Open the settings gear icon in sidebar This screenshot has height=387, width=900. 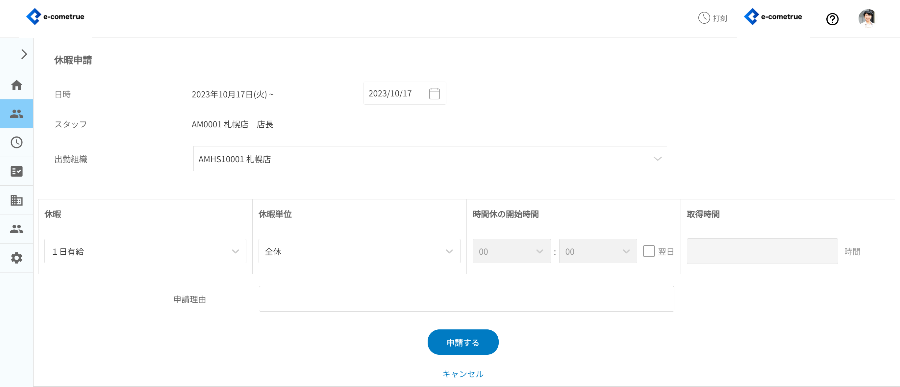pyautogui.click(x=16, y=258)
